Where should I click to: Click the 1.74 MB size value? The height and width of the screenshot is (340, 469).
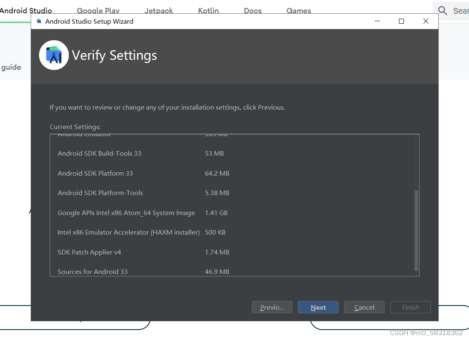pos(217,252)
